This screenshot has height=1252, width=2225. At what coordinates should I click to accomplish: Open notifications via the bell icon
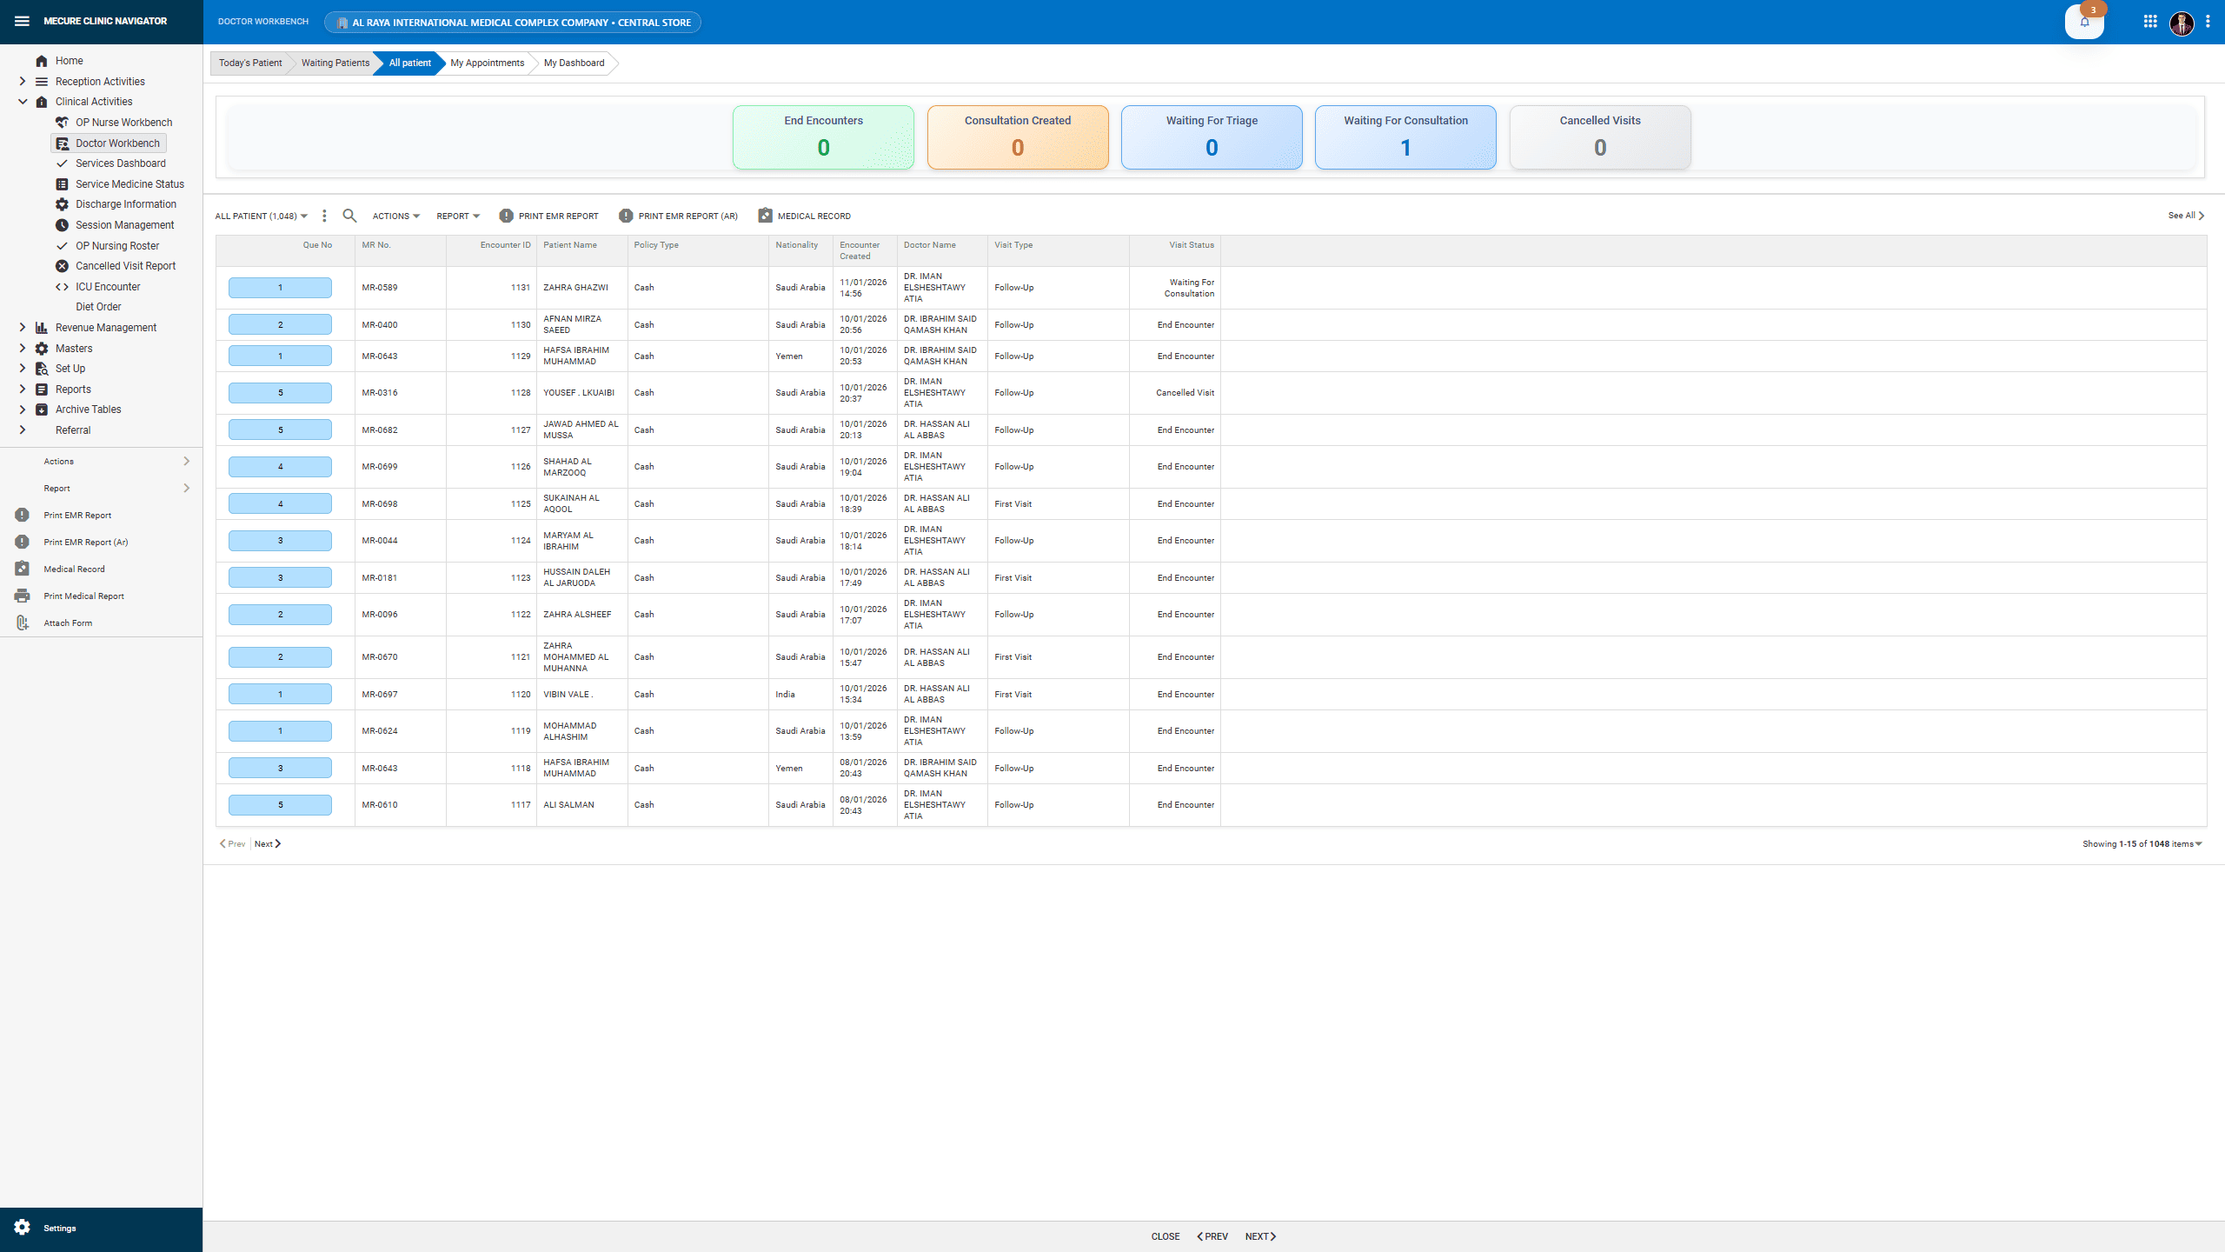point(2085,22)
